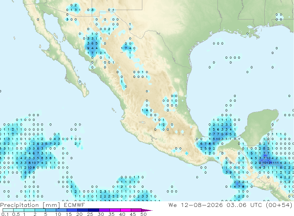Image resolution: width=294 pixels, height=216 pixels.
Task: Click the '35' legend scale label
Action: (111, 214)
